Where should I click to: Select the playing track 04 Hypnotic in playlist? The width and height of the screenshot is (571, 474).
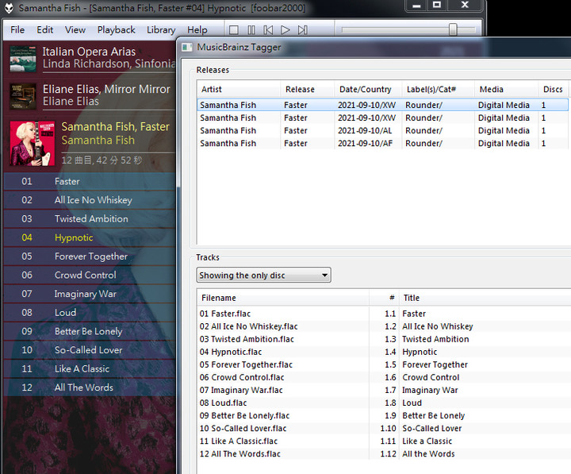point(90,237)
